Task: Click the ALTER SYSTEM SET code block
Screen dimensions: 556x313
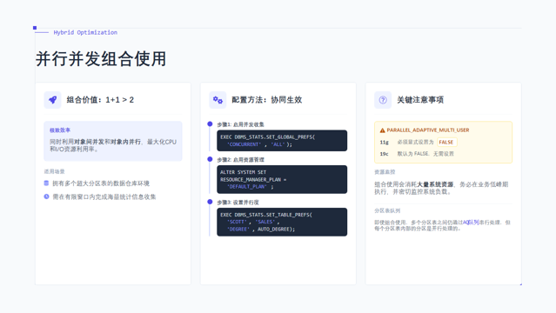Action: (282, 179)
